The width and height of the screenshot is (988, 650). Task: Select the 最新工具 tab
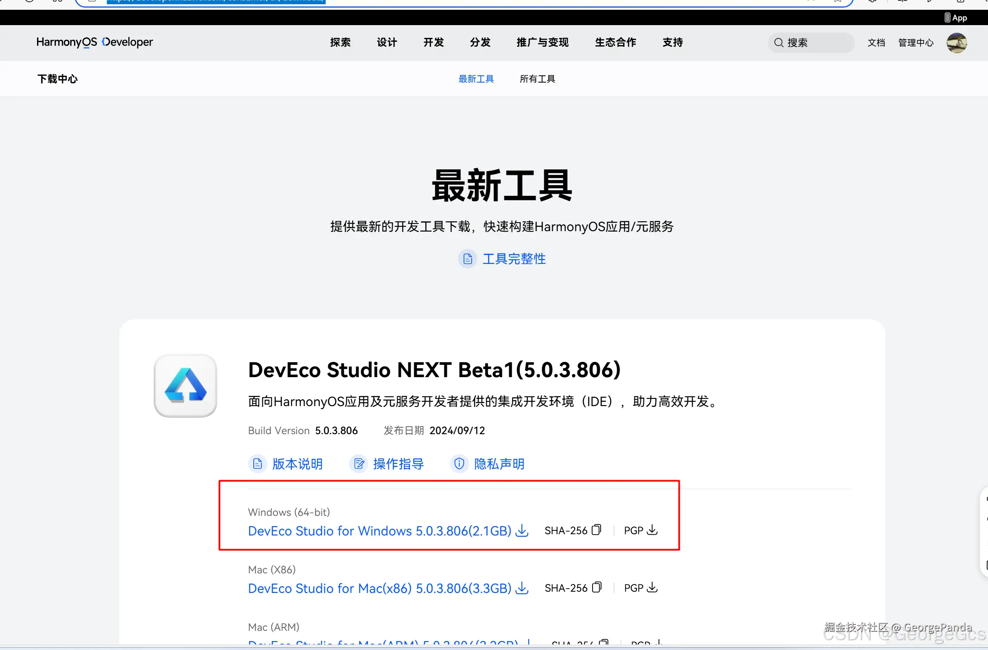[476, 79]
